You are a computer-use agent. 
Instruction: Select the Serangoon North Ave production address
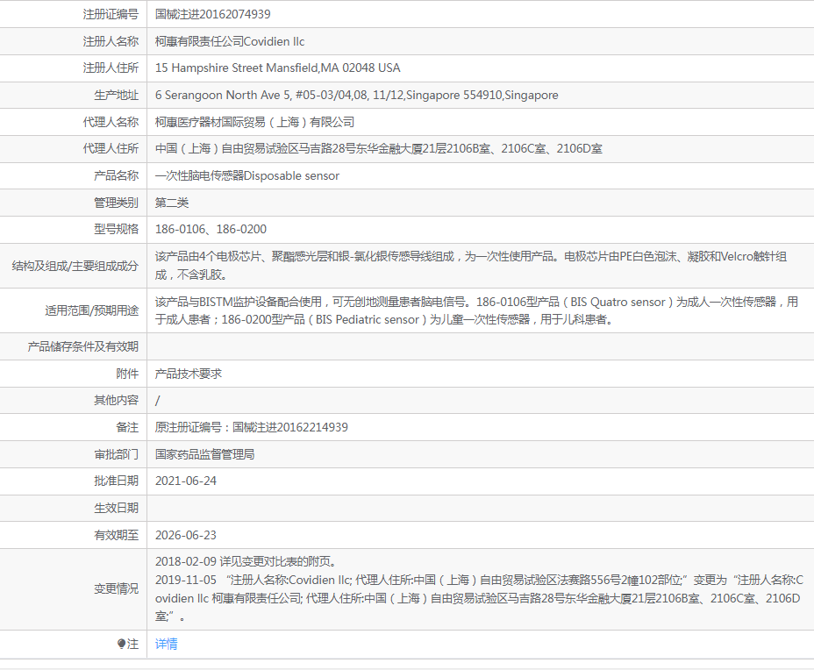pyautogui.click(x=356, y=95)
